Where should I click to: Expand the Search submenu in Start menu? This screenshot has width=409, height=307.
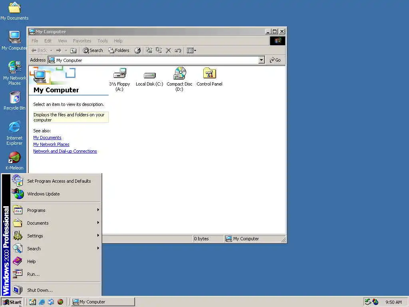56,249
